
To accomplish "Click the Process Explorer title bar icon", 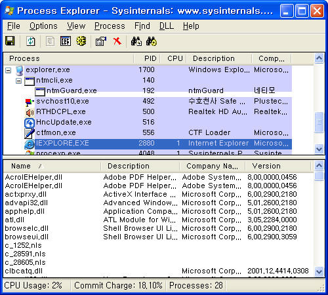I will 9,10.
